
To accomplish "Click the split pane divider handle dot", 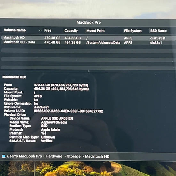I will point(89,71).
